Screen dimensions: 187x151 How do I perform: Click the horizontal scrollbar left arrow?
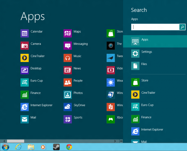[4, 141]
